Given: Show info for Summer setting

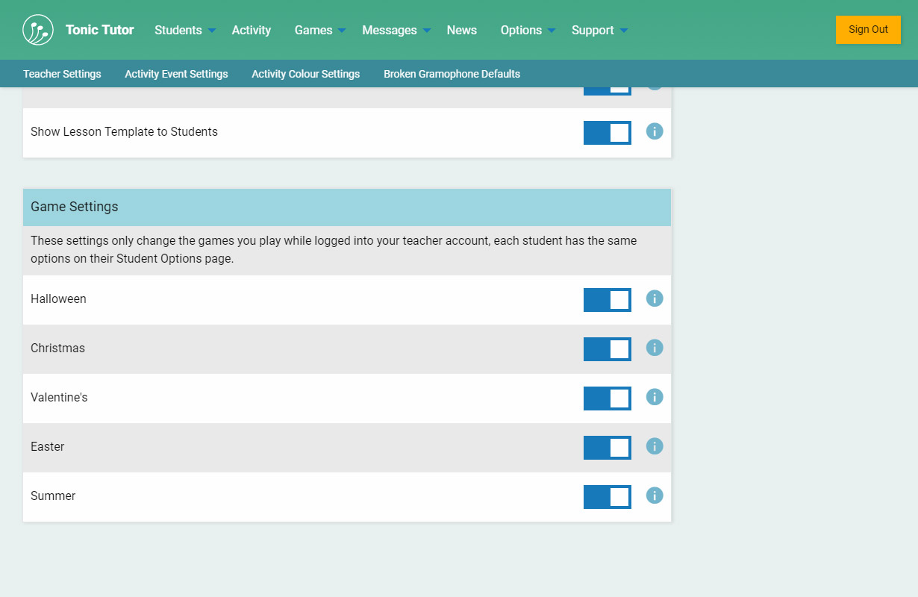Looking at the screenshot, I should click(655, 496).
